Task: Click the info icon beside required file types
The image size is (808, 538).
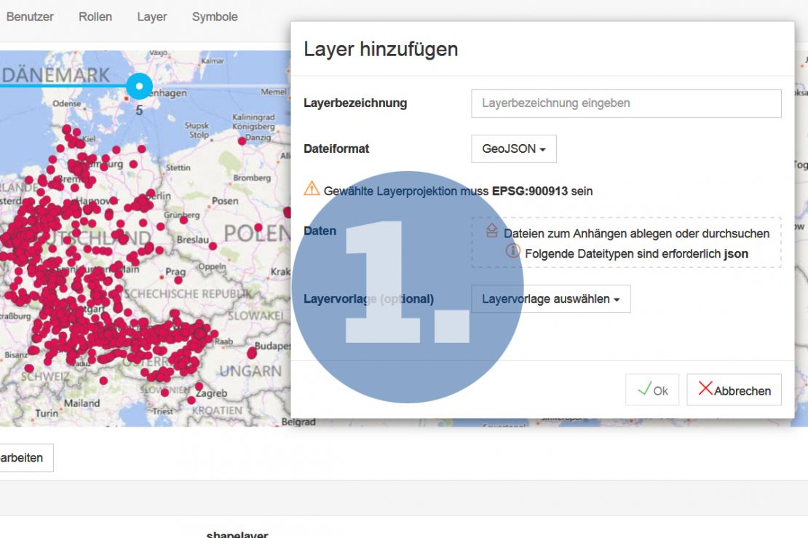Action: click(512, 251)
